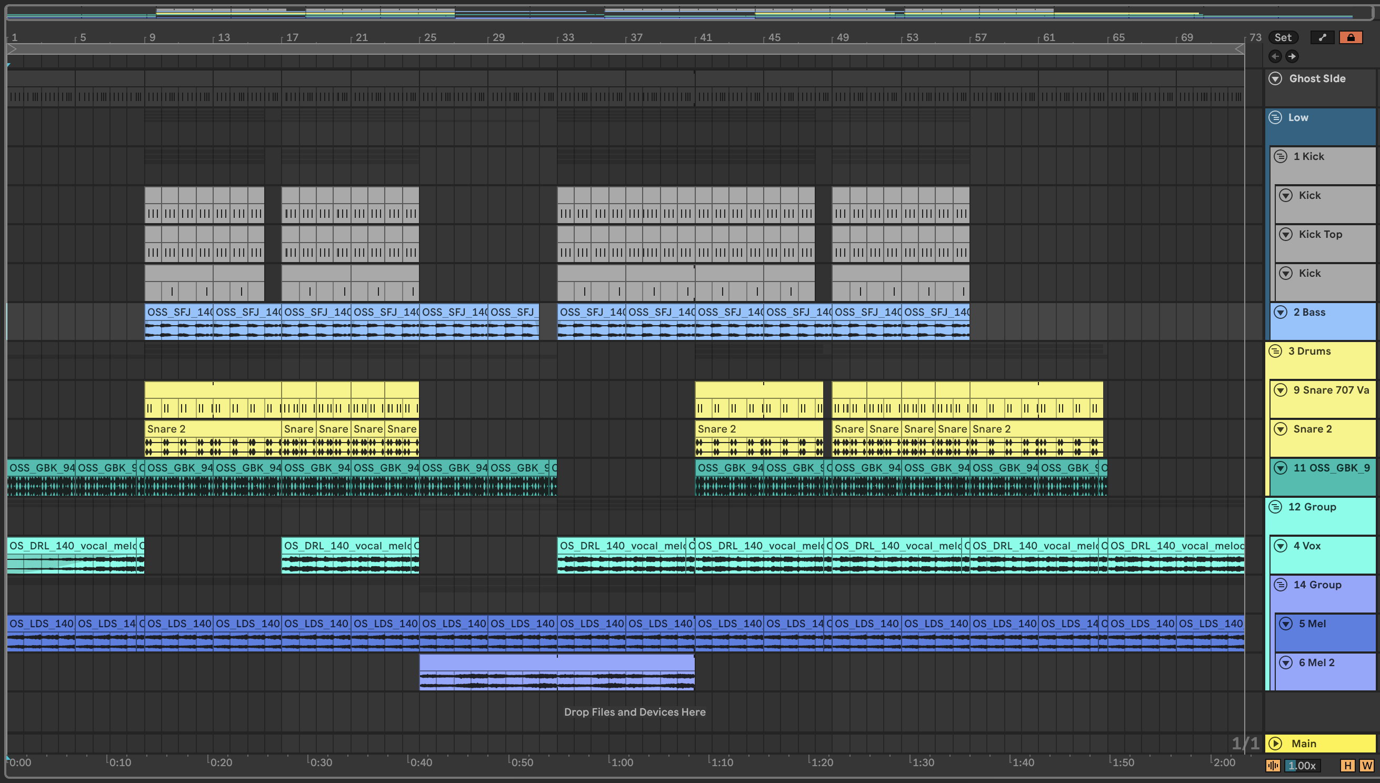Click bar 73 on the beat ruler
Screen dimensions: 1380x783
point(1255,37)
